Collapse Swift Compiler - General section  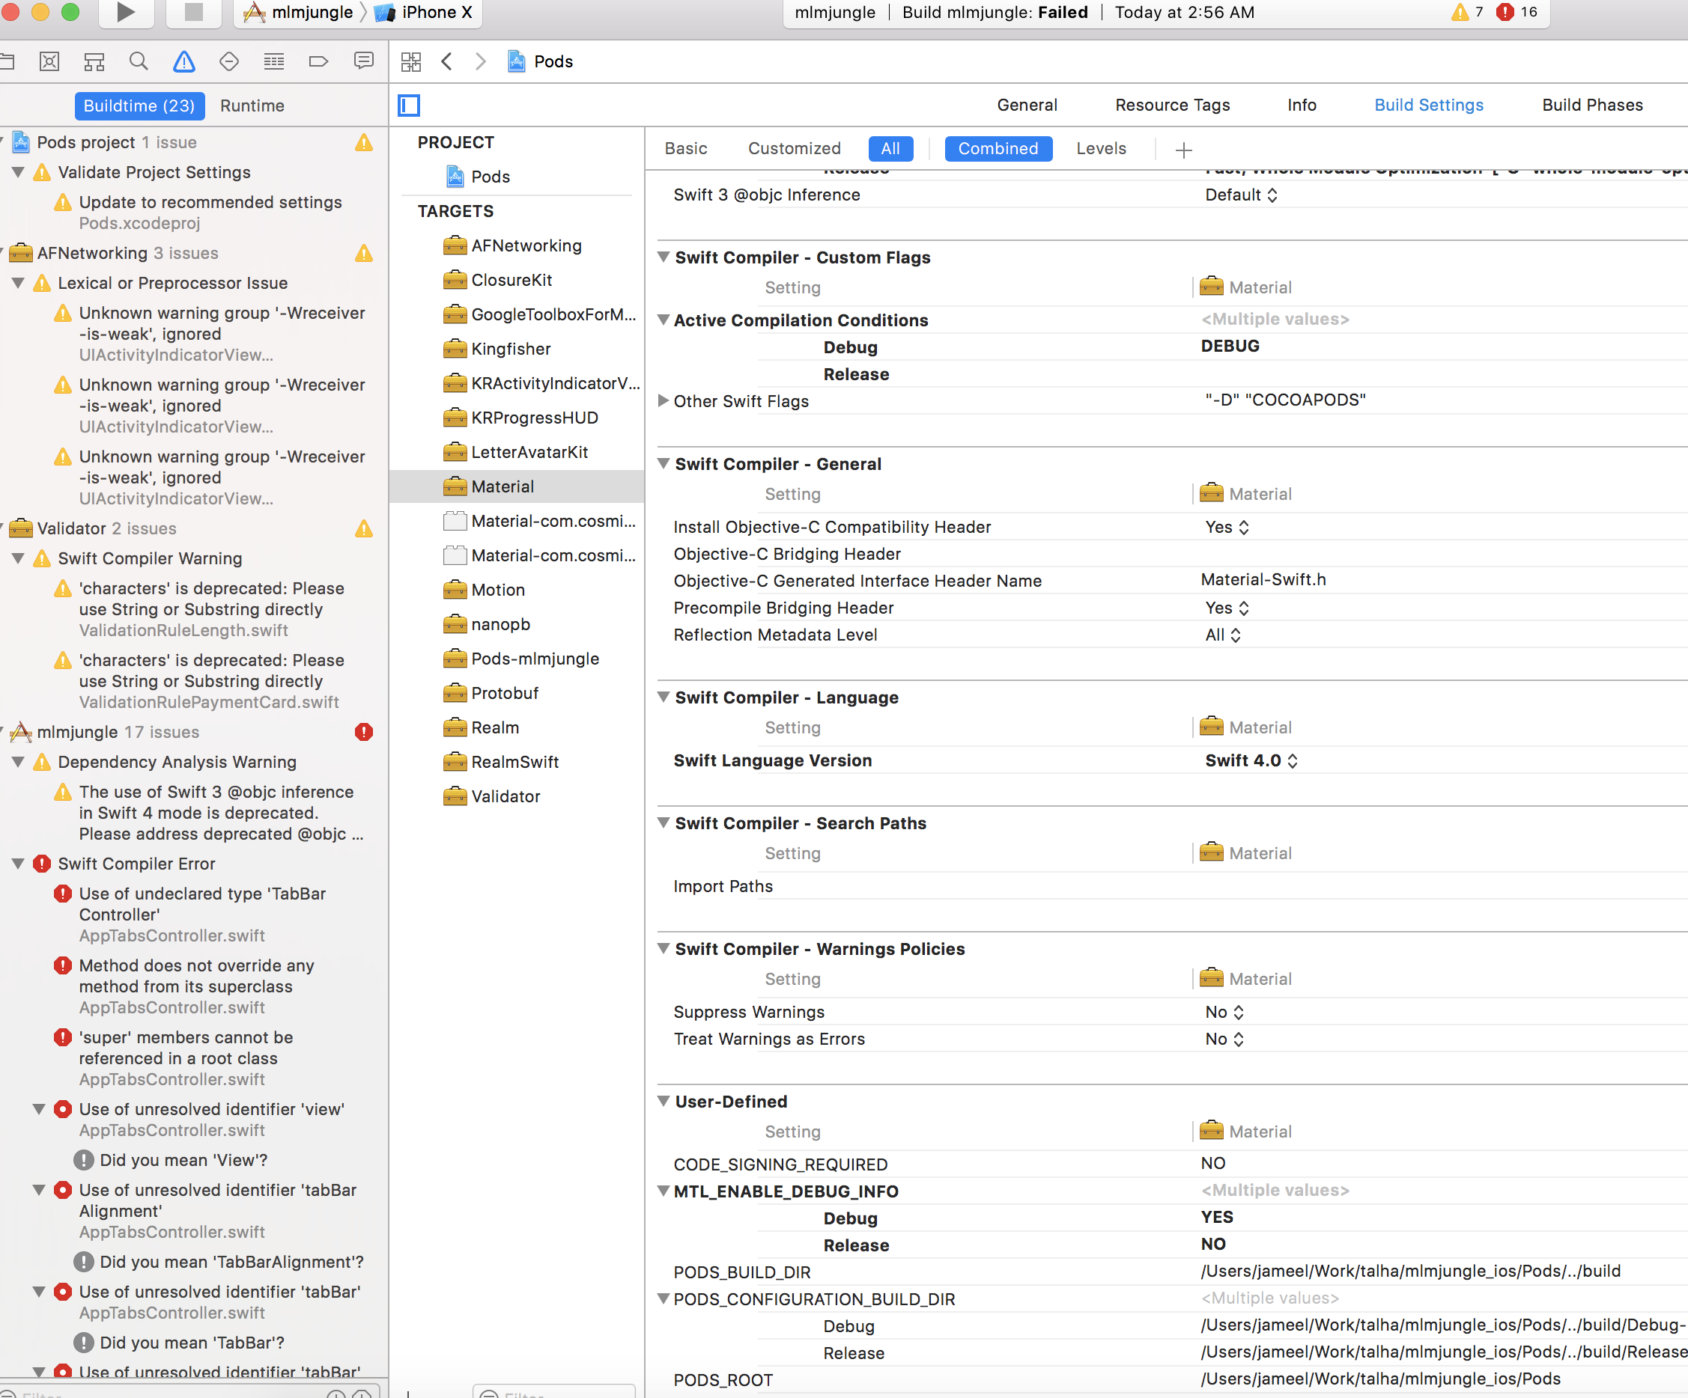click(664, 463)
